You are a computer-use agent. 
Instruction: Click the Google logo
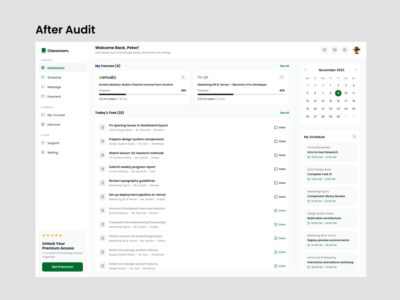[x=203, y=77]
